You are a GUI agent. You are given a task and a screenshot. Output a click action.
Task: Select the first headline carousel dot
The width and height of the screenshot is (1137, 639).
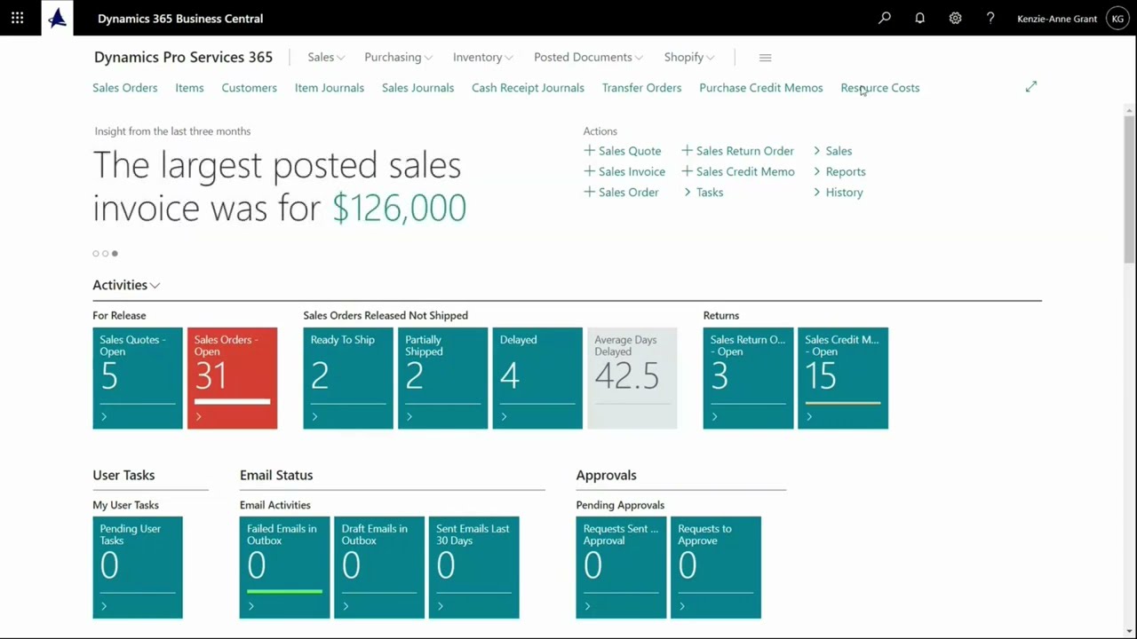96,254
